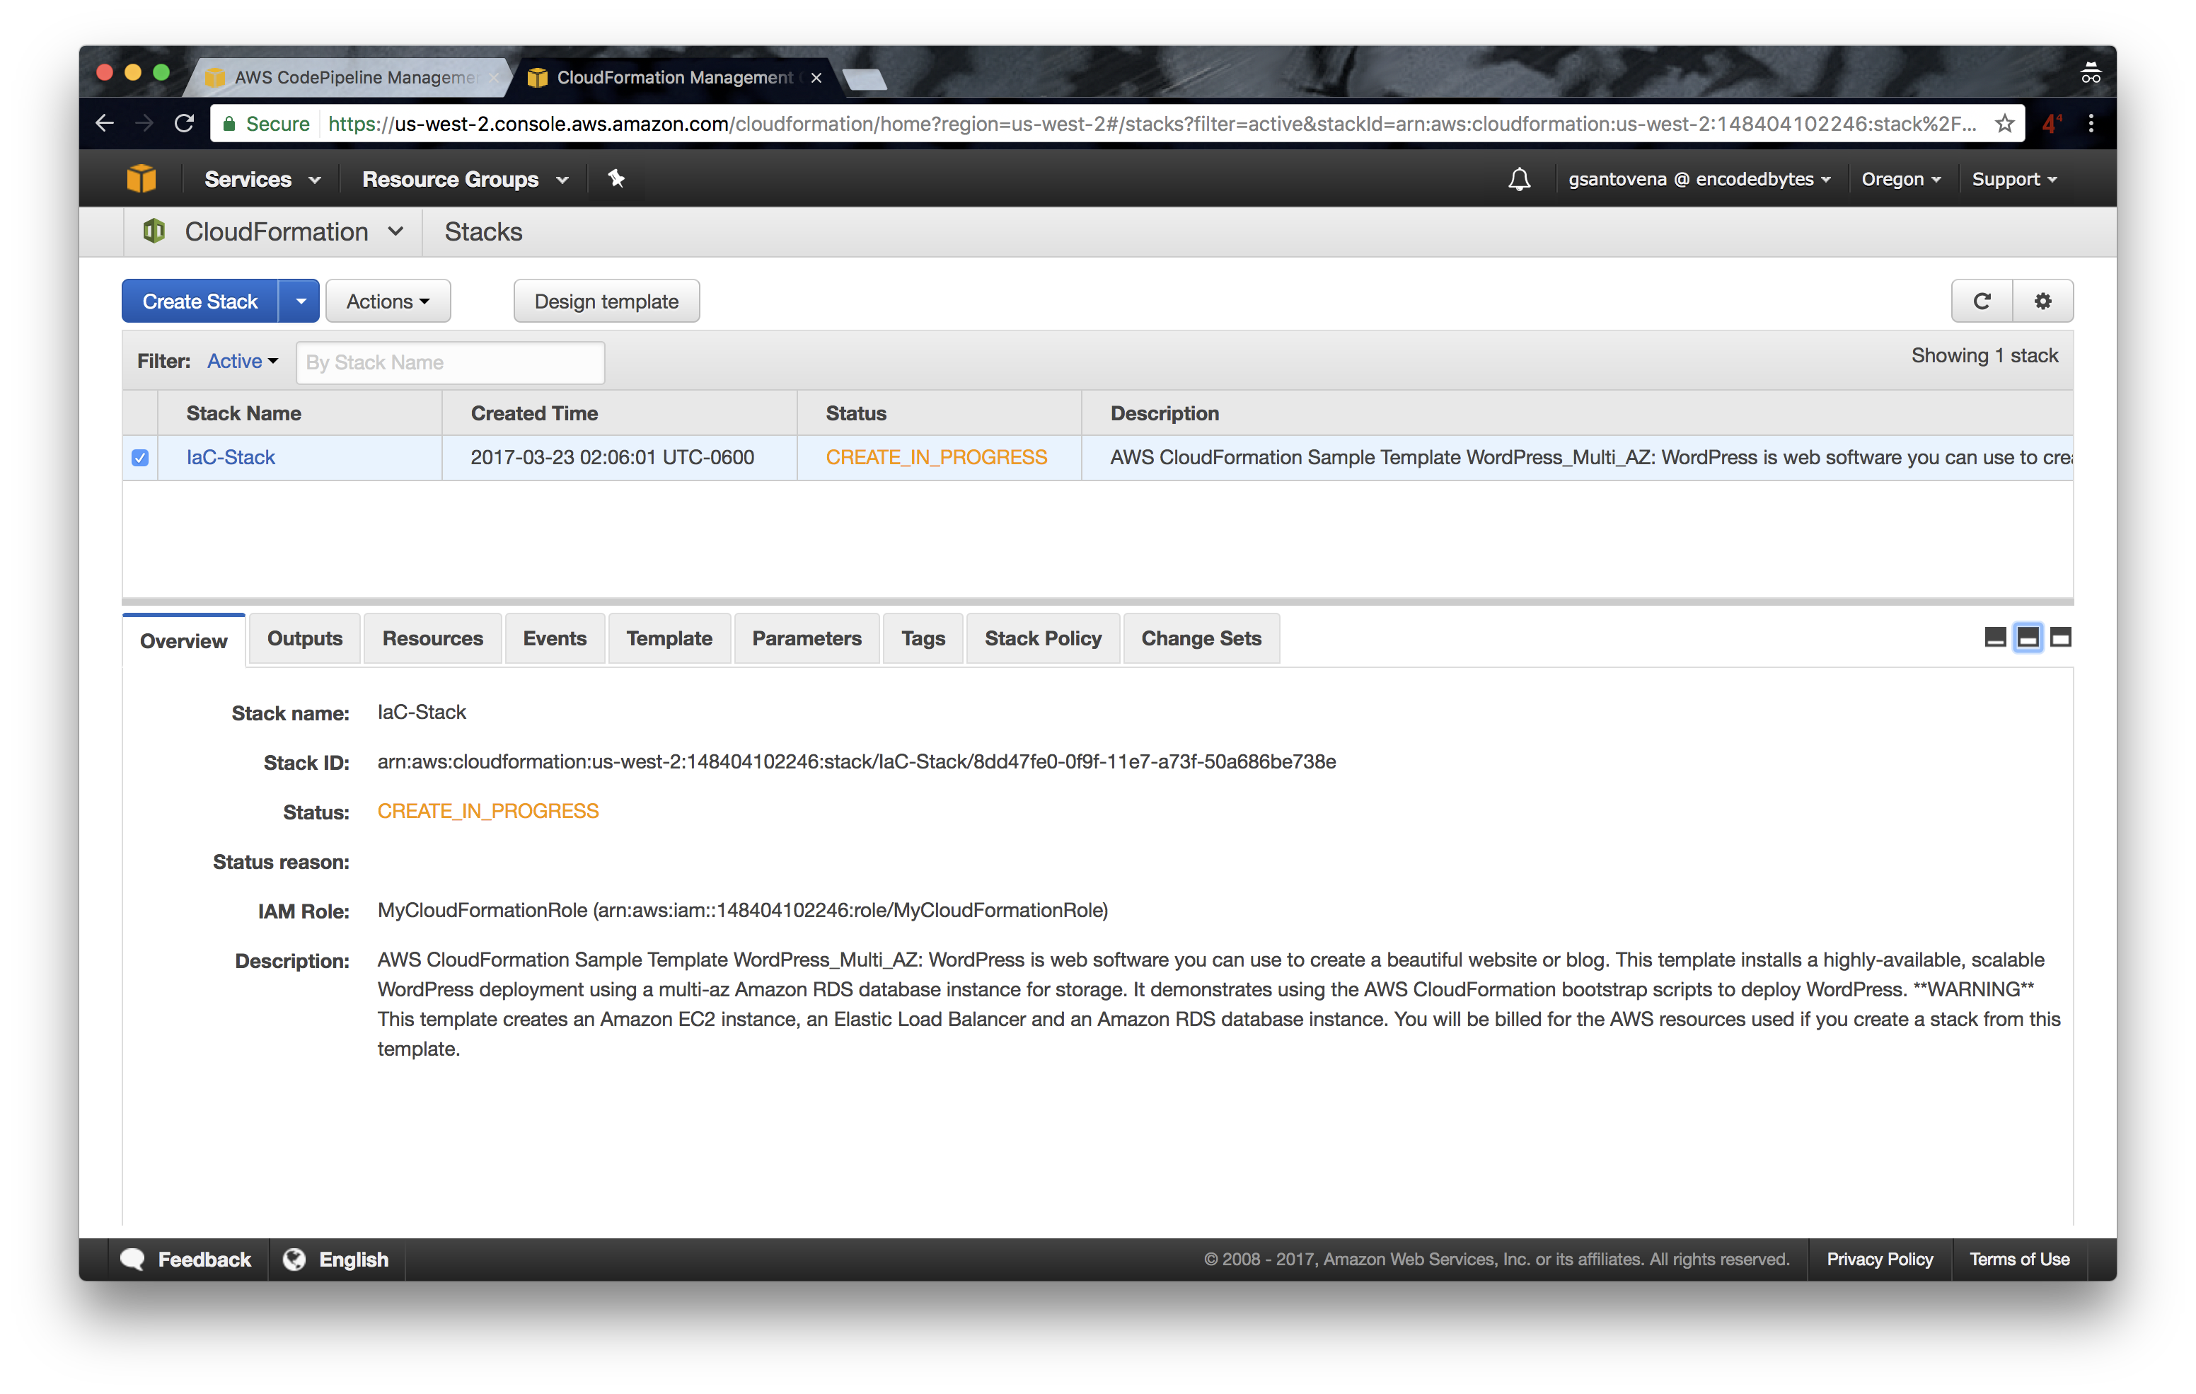The width and height of the screenshot is (2196, 1394).
Task: Open the Actions dropdown
Action: (388, 301)
